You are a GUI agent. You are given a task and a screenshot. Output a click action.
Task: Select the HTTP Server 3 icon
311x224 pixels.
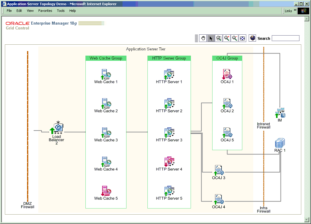169,133
